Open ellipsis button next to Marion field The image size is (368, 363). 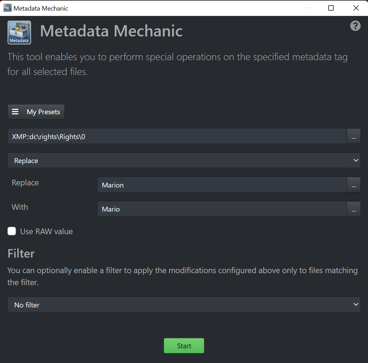[353, 185]
